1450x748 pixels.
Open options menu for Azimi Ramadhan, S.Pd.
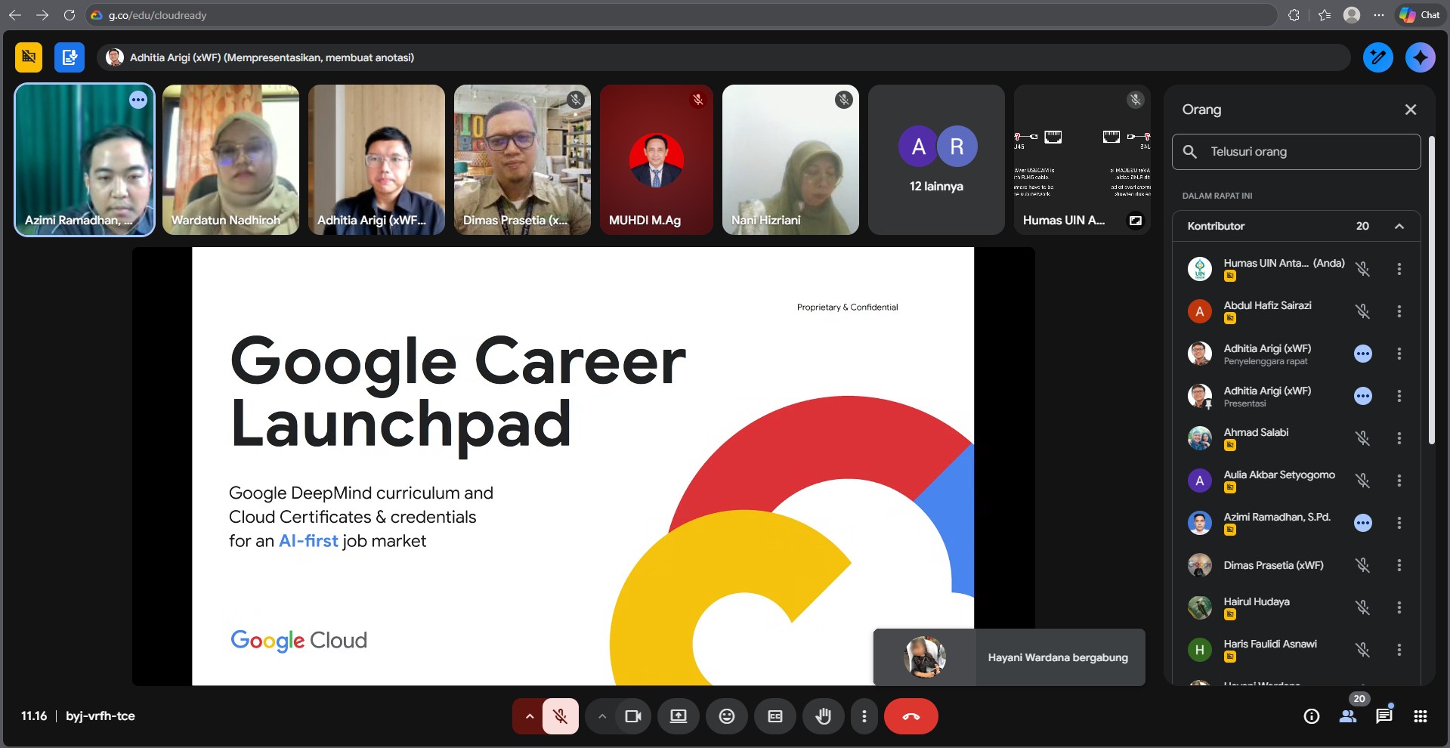tap(1399, 523)
